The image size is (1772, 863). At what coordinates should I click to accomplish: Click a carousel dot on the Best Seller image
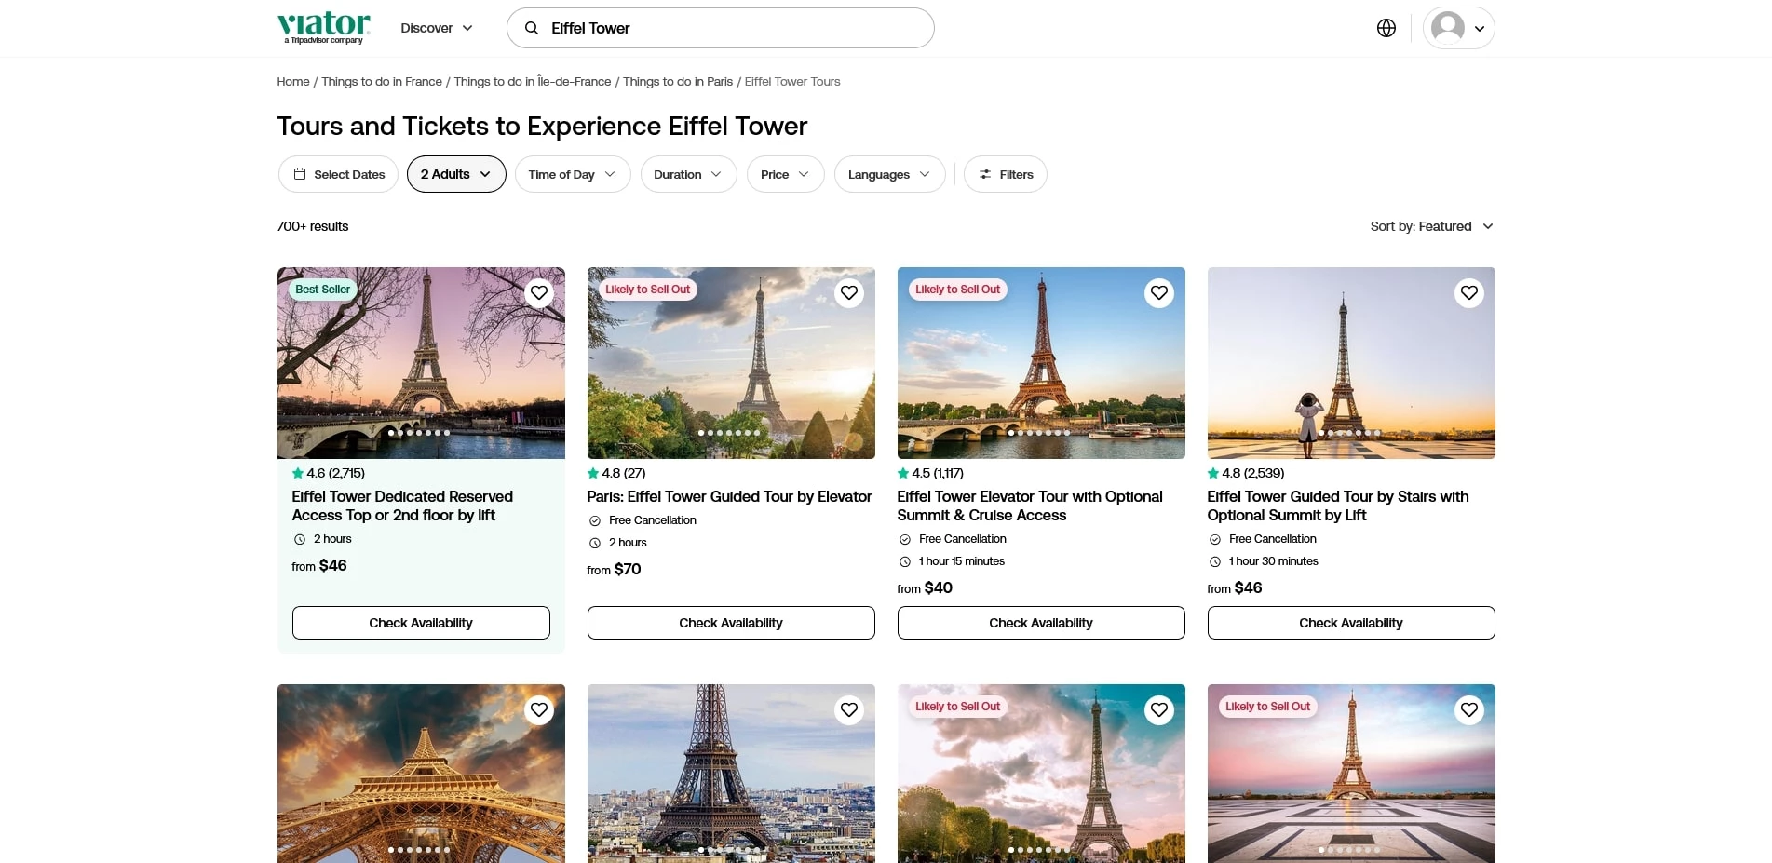tap(419, 433)
